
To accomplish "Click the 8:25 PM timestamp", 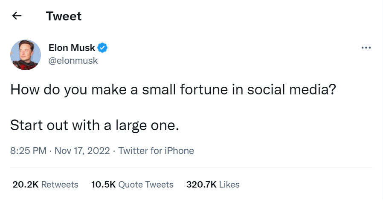I will pyautogui.click(x=28, y=151).
